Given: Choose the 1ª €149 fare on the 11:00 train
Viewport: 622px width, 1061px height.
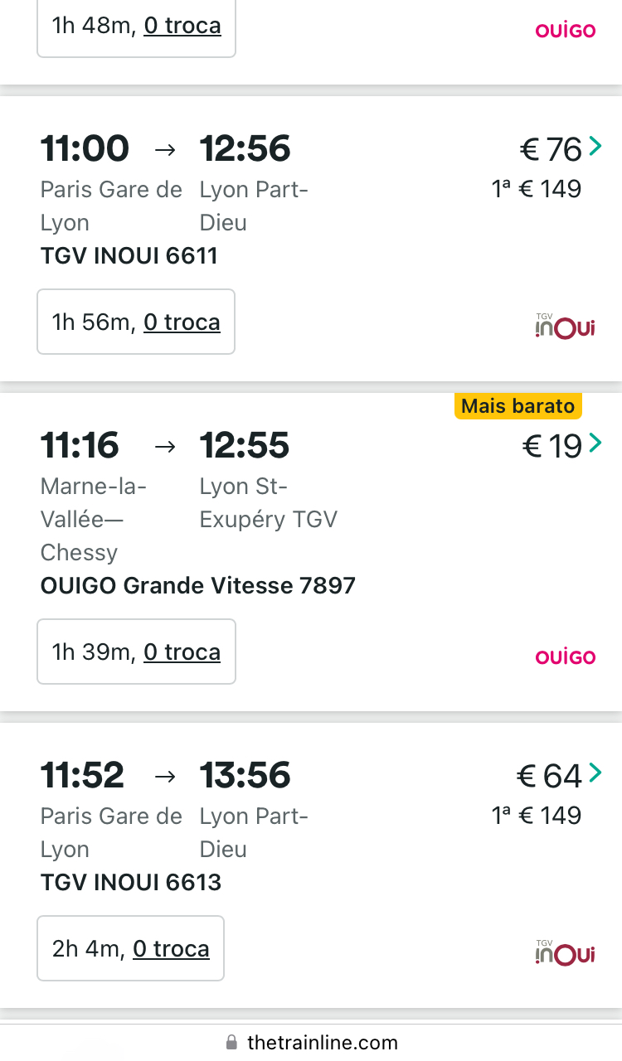Looking at the screenshot, I should click(537, 190).
